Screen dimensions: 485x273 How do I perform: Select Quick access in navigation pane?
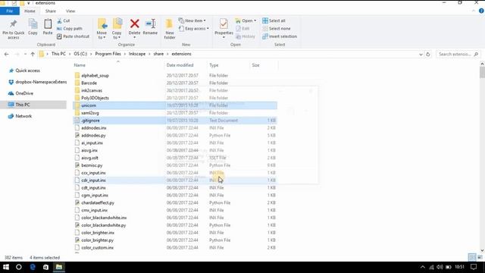pyautogui.click(x=27, y=71)
